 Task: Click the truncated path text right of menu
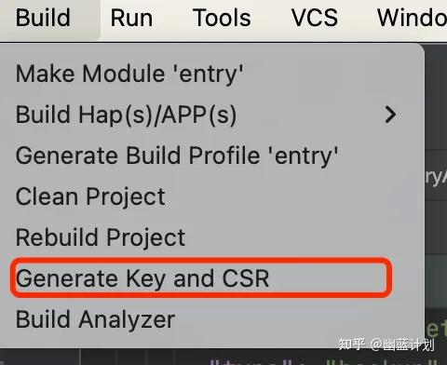coord(436,177)
